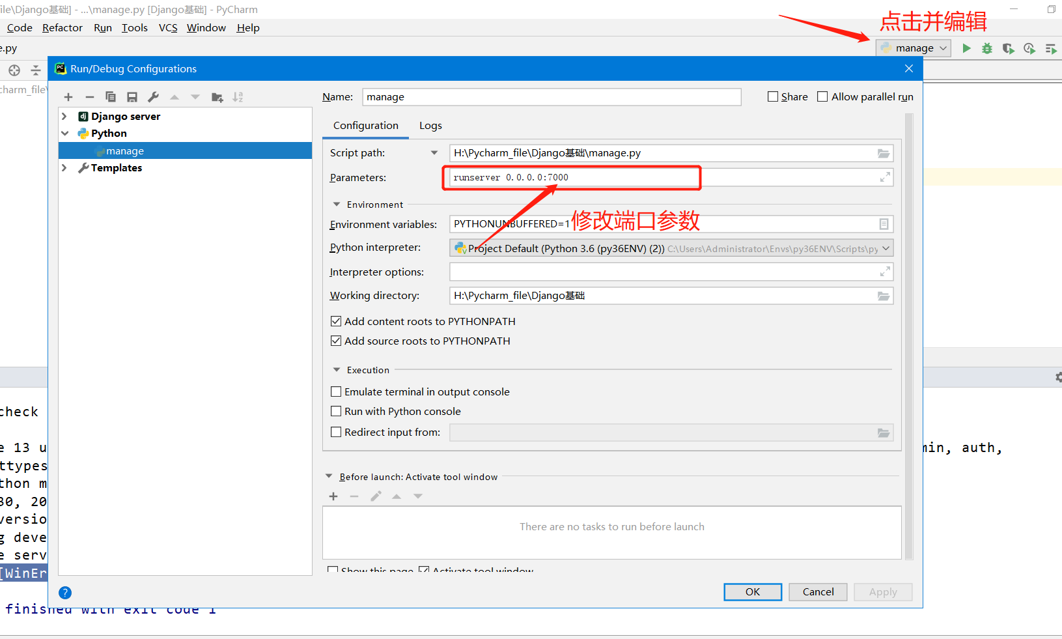Switch to the Logs tab
Screen dimensions: 1062x639
[430, 125]
